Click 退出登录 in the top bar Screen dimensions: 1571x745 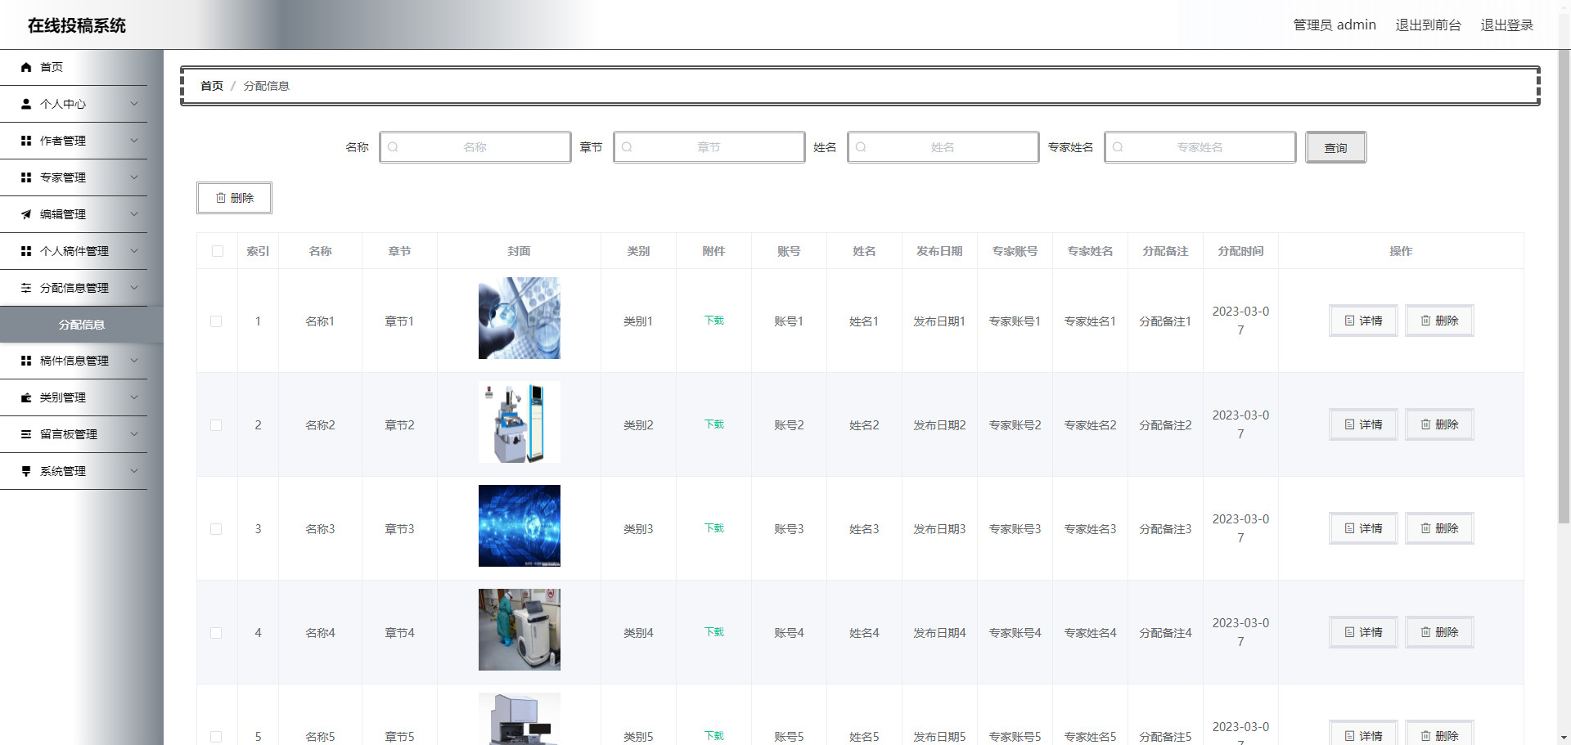(1506, 25)
